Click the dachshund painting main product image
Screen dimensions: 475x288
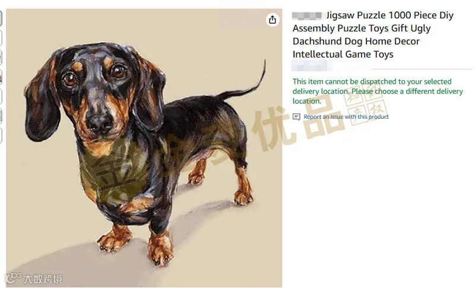[144, 148]
